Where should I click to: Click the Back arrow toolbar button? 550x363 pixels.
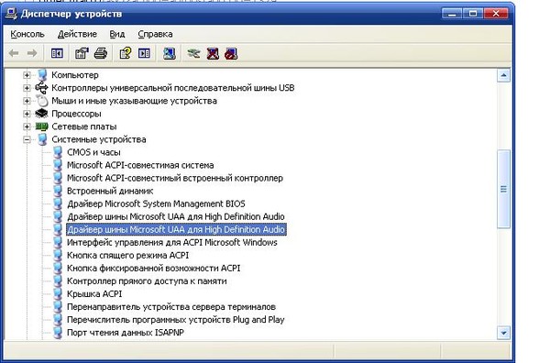click(14, 53)
